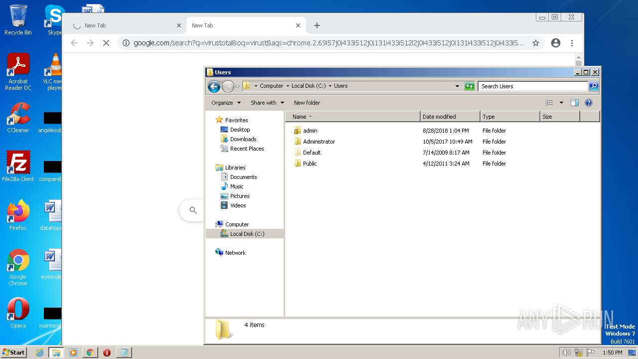Click Computer in the address breadcrumb
The image size is (638, 359).
click(271, 86)
